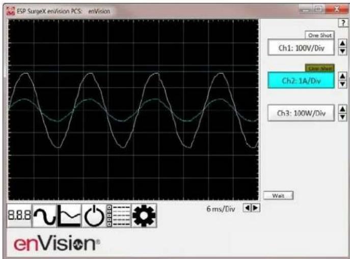Decrease Ch3 watts per division

click(343, 117)
